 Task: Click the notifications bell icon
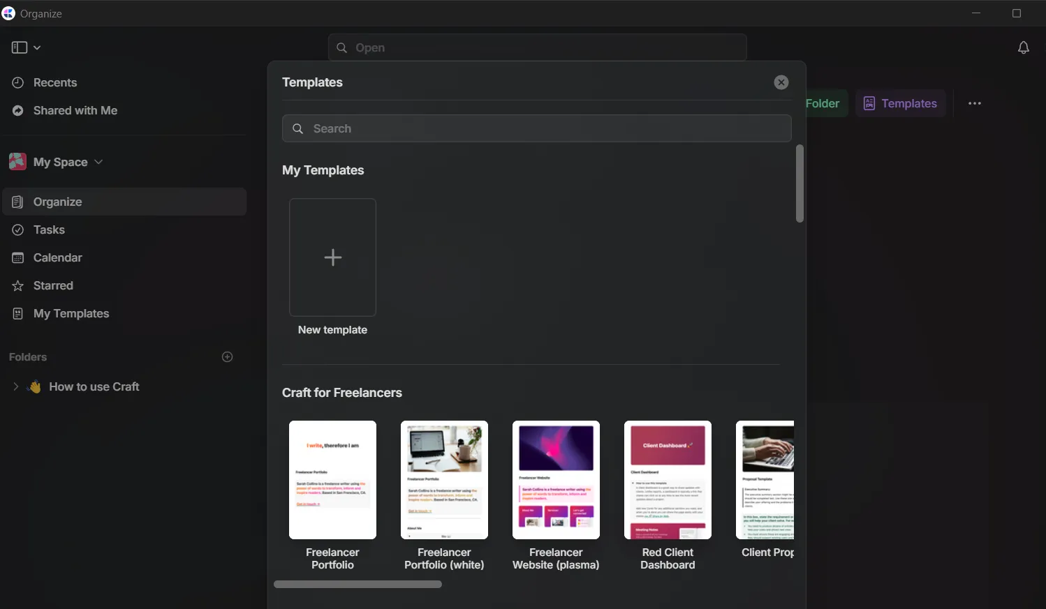tap(1023, 47)
